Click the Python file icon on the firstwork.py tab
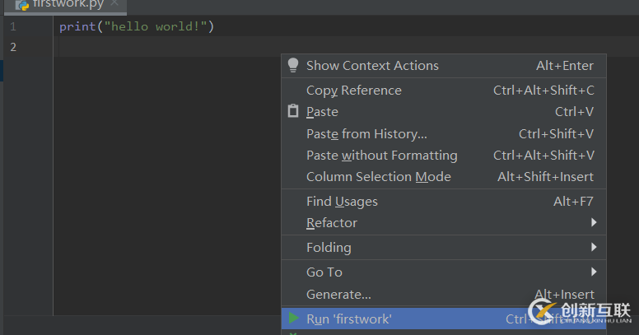The image size is (639, 335). pos(22,3)
